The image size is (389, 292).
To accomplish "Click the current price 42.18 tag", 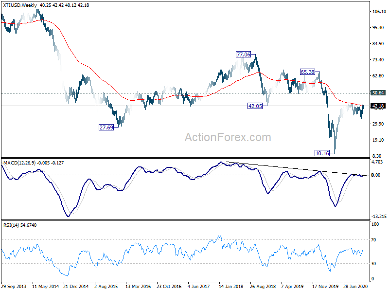I will [x=378, y=106].
